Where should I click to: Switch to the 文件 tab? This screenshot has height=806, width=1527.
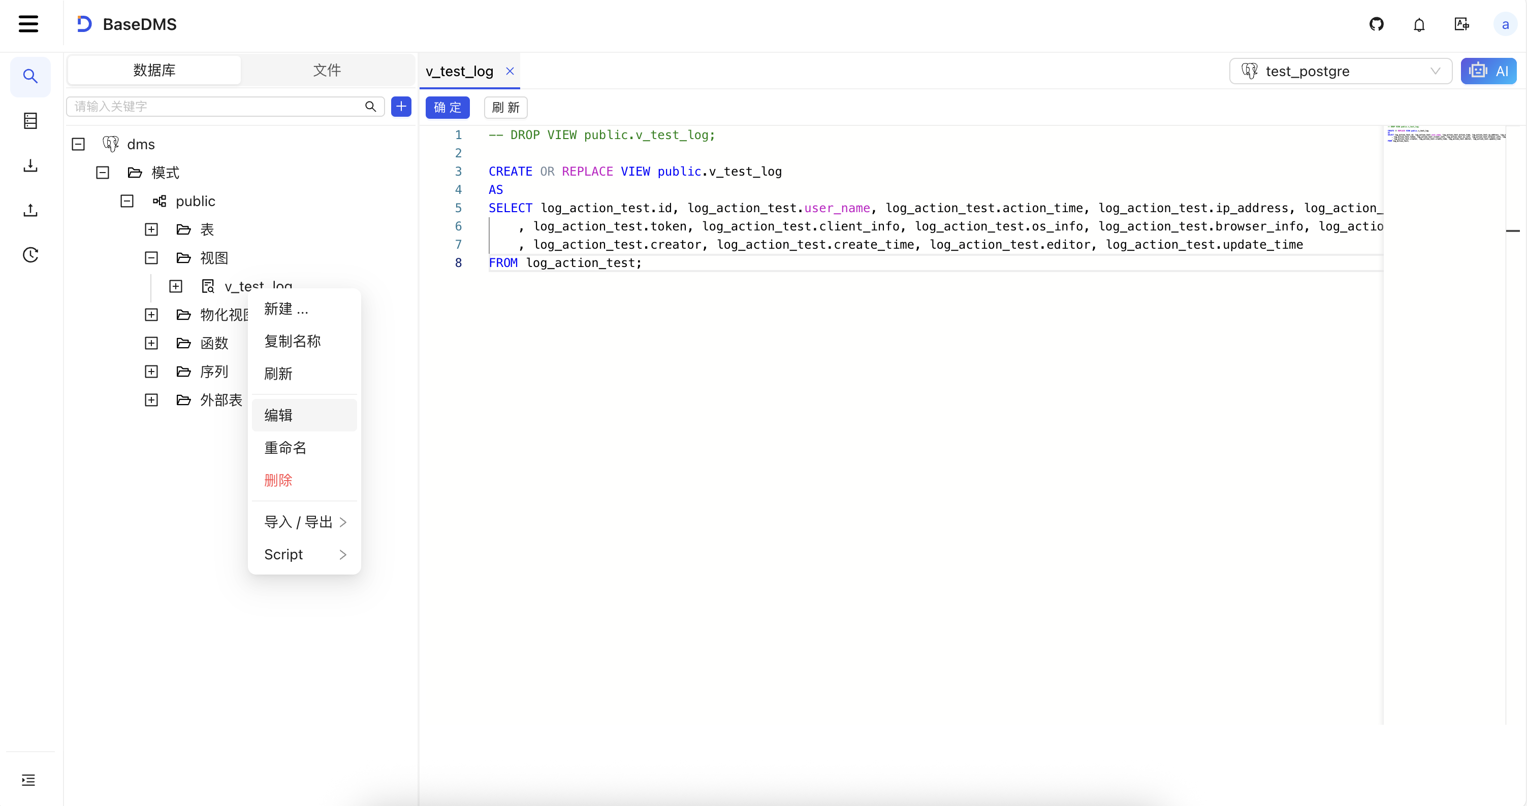pos(327,70)
